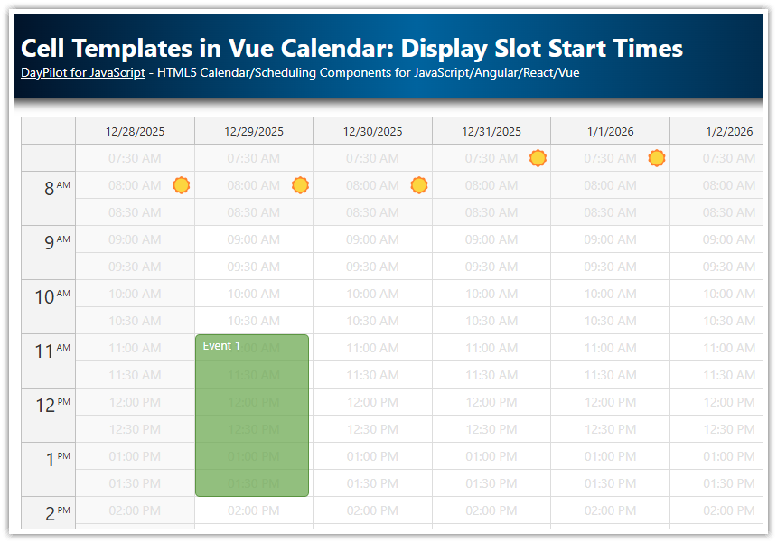Select the green Event 1 block
Screen dimensions: 777x543
click(x=251, y=416)
